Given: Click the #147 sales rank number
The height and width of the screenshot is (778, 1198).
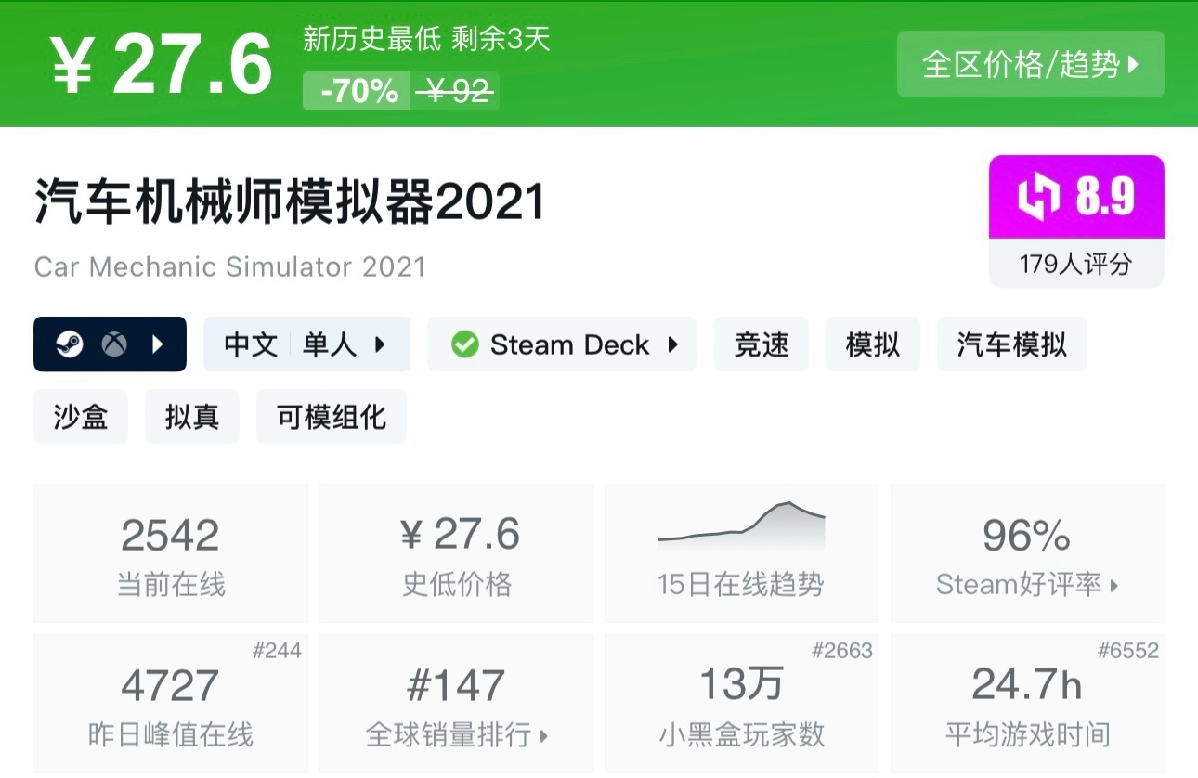Looking at the screenshot, I should pyautogui.click(x=456, y=684).
